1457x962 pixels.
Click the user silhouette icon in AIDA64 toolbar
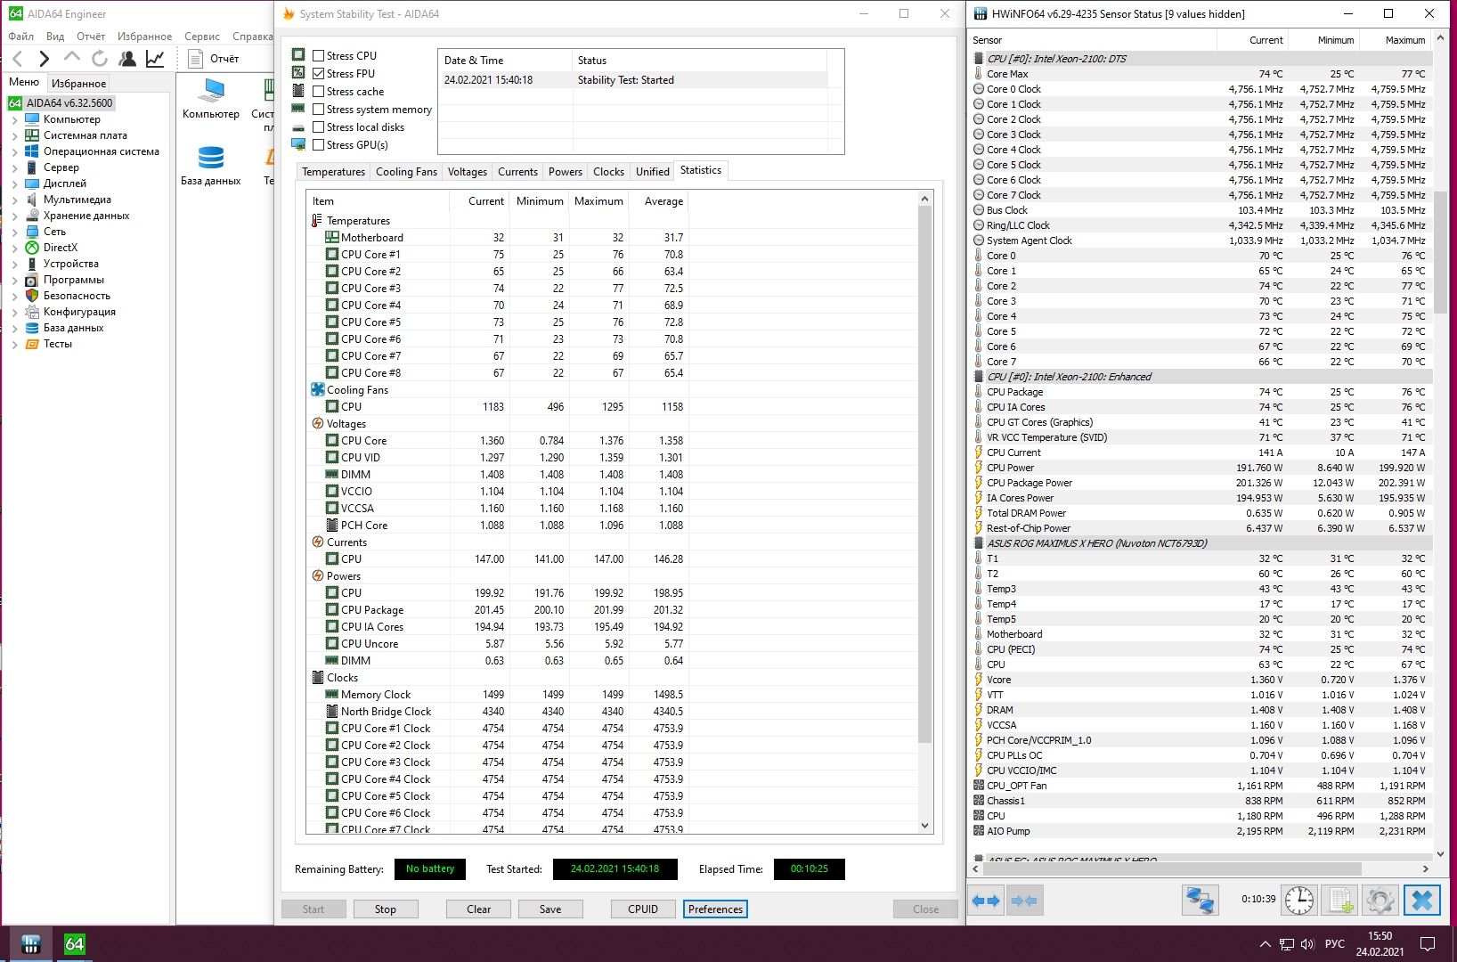point(127,59)
